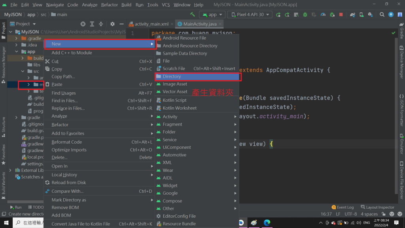Open Build Variants tool window

tap(3, 185)
